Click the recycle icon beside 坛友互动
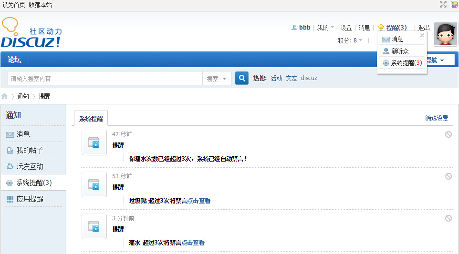This screenshot has width=459, height=254. 10,166
